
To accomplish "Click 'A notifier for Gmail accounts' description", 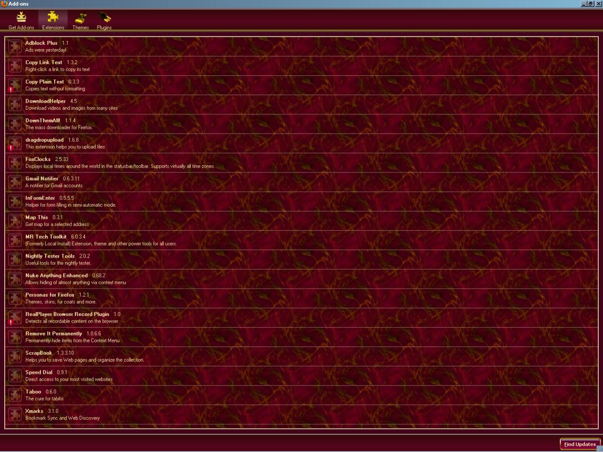I will click(x=54, y=186).
